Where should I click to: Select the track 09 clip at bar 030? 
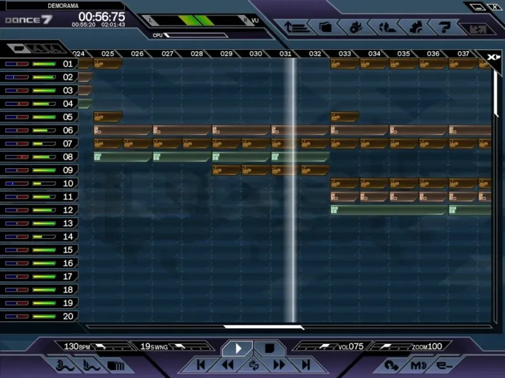pyautogui.click(x=256, y=170)
